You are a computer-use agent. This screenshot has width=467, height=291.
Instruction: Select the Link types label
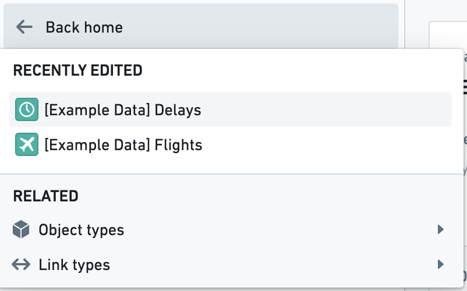pyautogui.click(x=75, y=265)
